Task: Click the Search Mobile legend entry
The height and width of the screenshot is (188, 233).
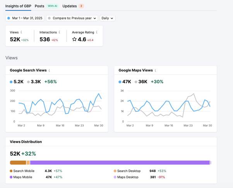Action: pyautogui.click(x=22, y=171)
